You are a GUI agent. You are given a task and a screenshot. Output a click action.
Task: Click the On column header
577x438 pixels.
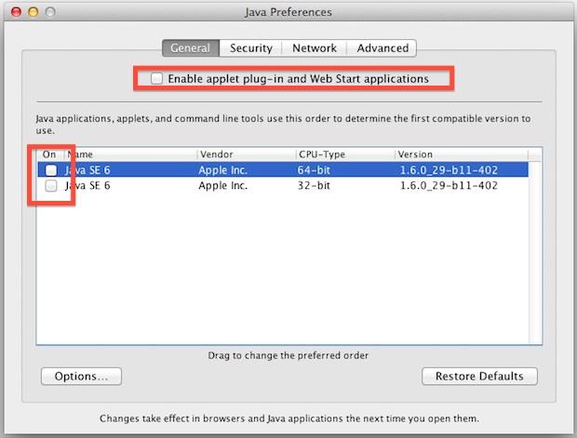[49, 154]
